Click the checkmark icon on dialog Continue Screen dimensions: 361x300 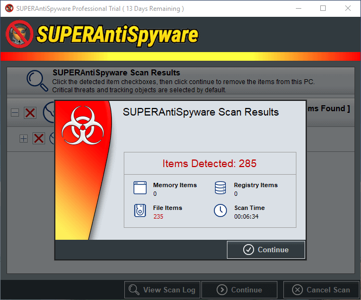(x=249, y=250)
